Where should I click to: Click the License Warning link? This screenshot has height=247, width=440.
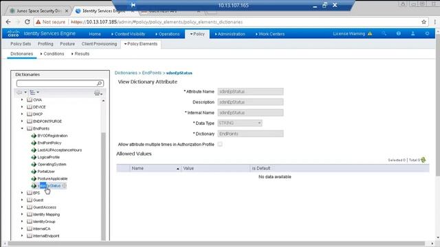[349, 34]
